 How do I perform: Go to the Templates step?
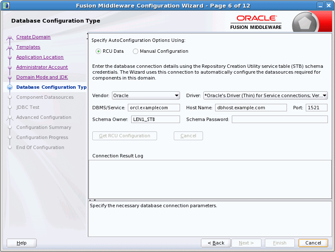click(x=28, y=47)
